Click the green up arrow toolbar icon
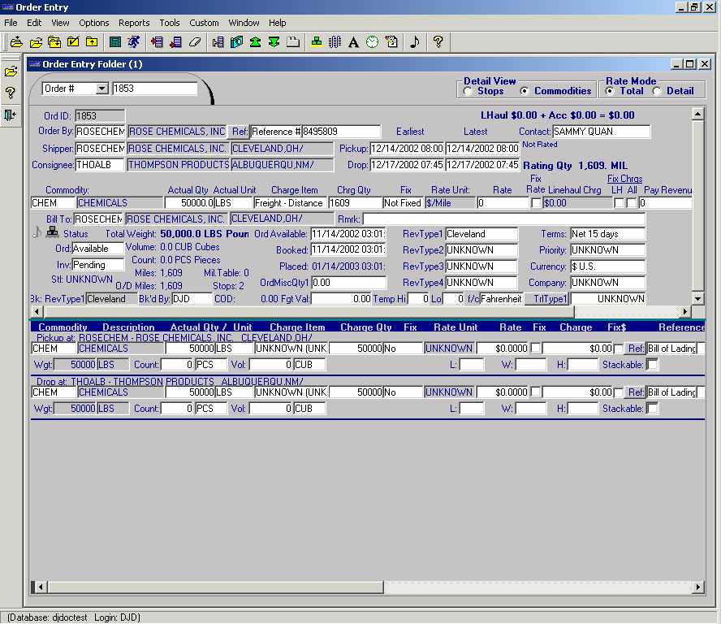Image resolution: width=721 pixels, height=624 pixels. click(x=256, y=41)
